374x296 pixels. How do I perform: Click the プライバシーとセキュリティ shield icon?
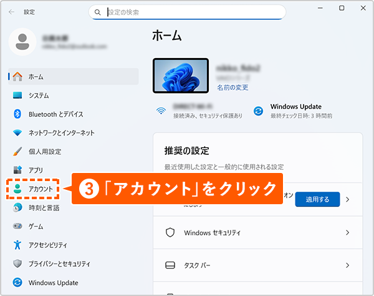(17, 264)
